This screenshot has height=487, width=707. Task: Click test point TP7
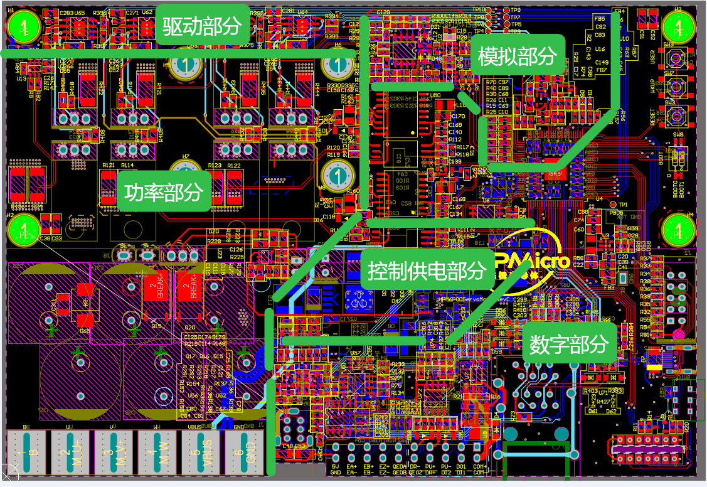(x=506, y=18)
